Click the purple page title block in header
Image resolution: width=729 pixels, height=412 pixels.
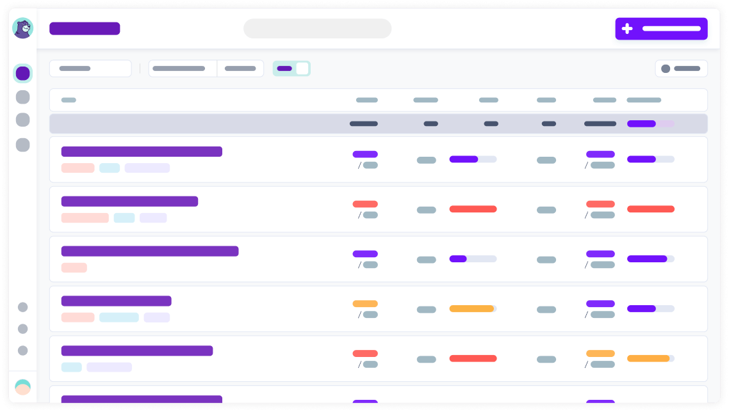[85, 29]
